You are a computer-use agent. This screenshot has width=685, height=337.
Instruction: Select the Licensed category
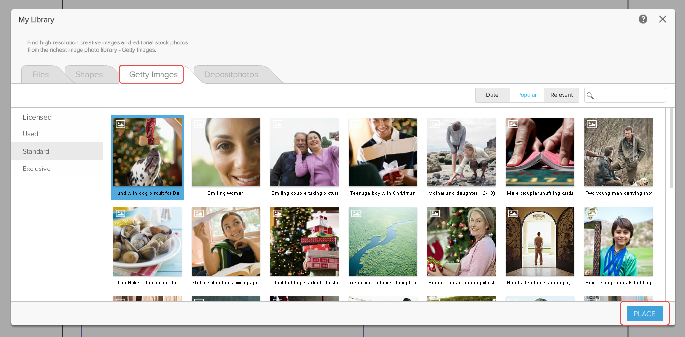click(x=37, y=117)
